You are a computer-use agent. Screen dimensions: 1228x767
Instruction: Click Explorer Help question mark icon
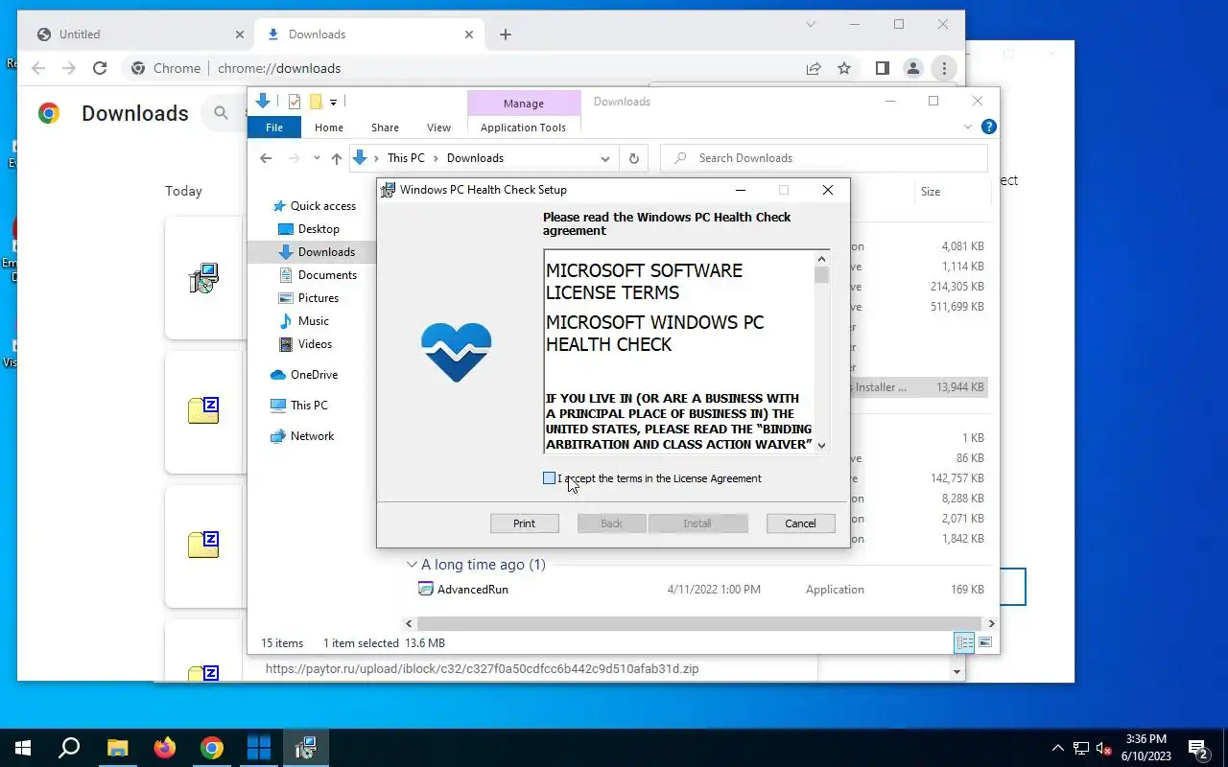[x=989, y=127]
